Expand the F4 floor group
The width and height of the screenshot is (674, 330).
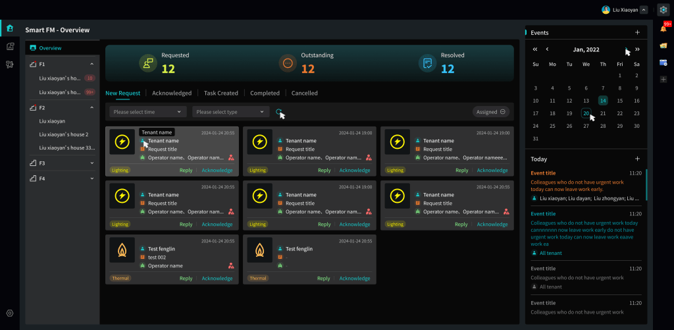[x=92, y=178]
